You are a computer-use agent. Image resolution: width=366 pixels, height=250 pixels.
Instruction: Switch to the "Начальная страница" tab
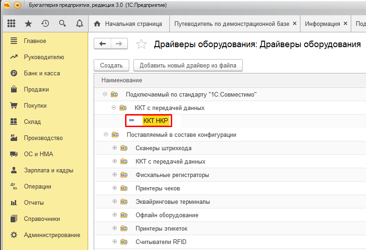pos(129,24)
